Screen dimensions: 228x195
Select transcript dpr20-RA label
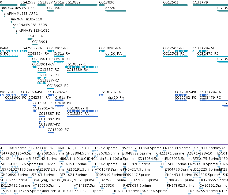tap(114, 54)
